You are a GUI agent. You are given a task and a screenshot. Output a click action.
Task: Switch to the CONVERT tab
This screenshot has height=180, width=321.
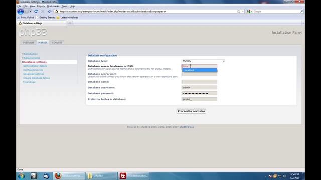point(57,43)
